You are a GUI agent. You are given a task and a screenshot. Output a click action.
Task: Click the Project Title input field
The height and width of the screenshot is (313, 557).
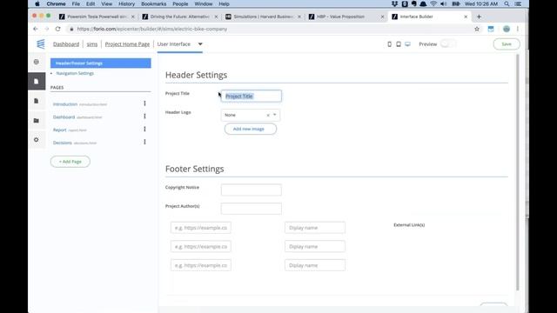point(252,96)
